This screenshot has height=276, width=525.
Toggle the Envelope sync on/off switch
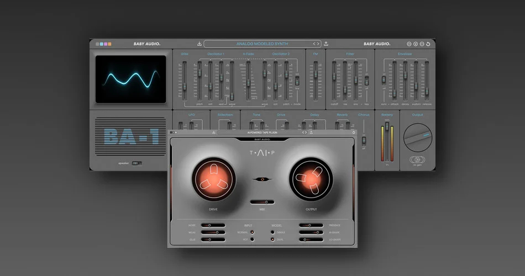click(384, 80)
